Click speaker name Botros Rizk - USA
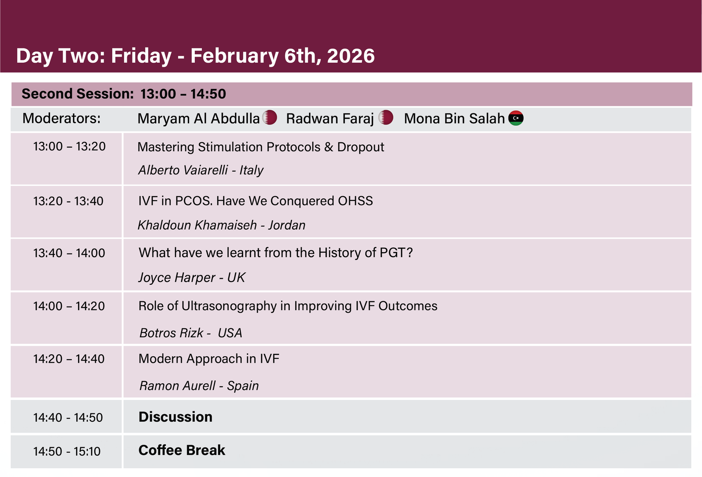This screenshot has height=477, width=702. point(191,333)
